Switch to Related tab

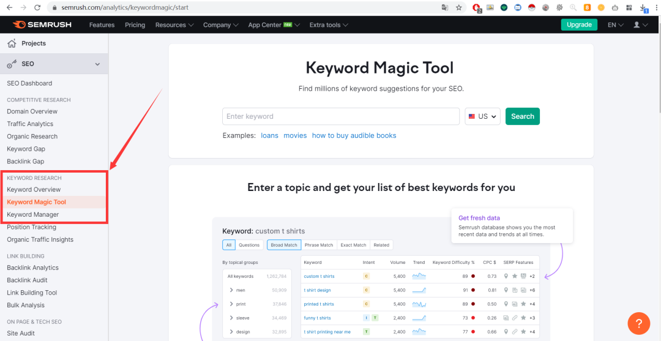[x=381, y=245]
